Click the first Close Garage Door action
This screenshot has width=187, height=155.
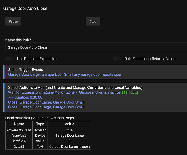[47, 102]
